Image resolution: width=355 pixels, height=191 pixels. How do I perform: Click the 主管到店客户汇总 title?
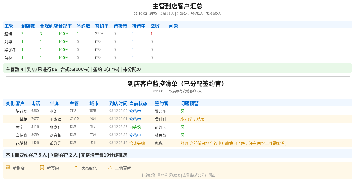point(177,6)
